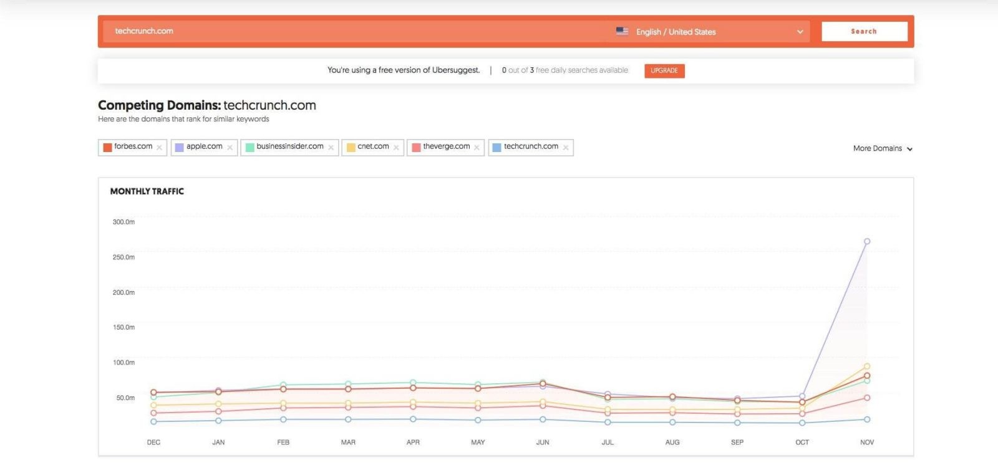Select the theverge.com legend label
The height and width of the screenshot is (468, 998).
click(446, 146)
